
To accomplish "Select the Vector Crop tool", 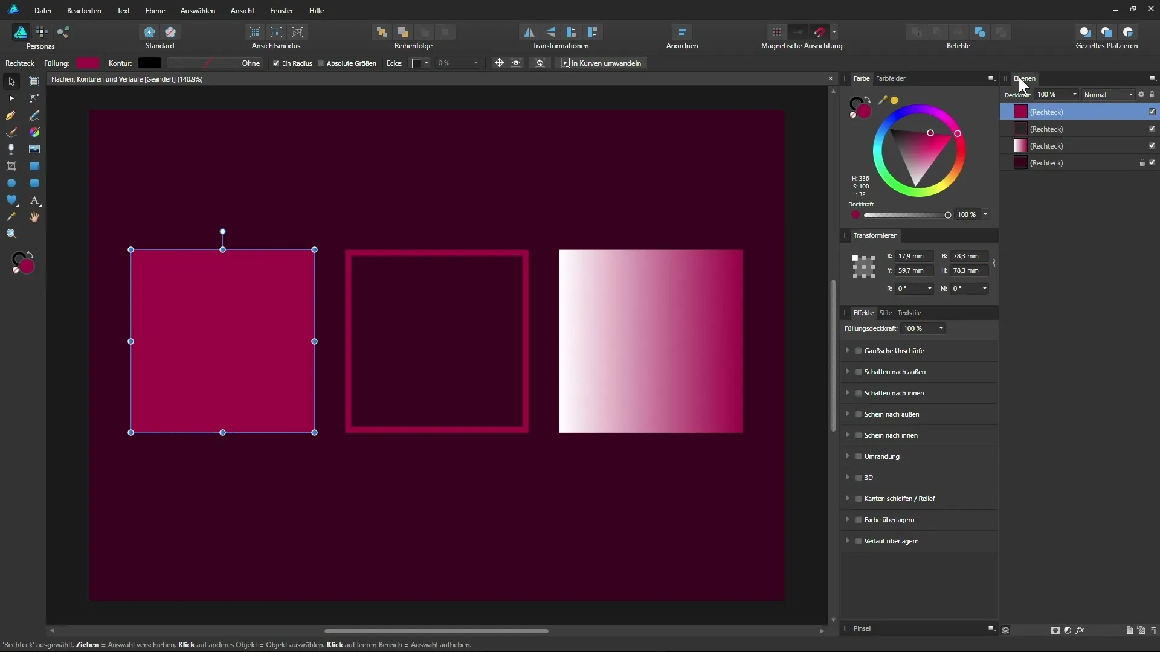I will point(11,166).
